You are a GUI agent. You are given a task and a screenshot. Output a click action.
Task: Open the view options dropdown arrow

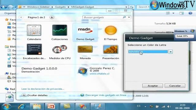coord(173,13)
